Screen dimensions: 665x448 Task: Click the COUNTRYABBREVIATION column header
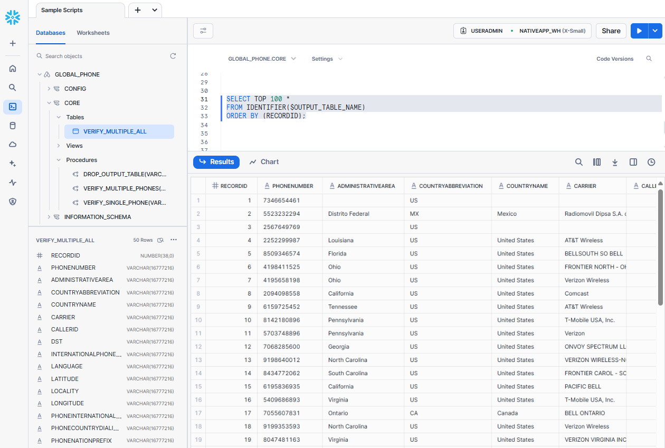tap(448, 186)
